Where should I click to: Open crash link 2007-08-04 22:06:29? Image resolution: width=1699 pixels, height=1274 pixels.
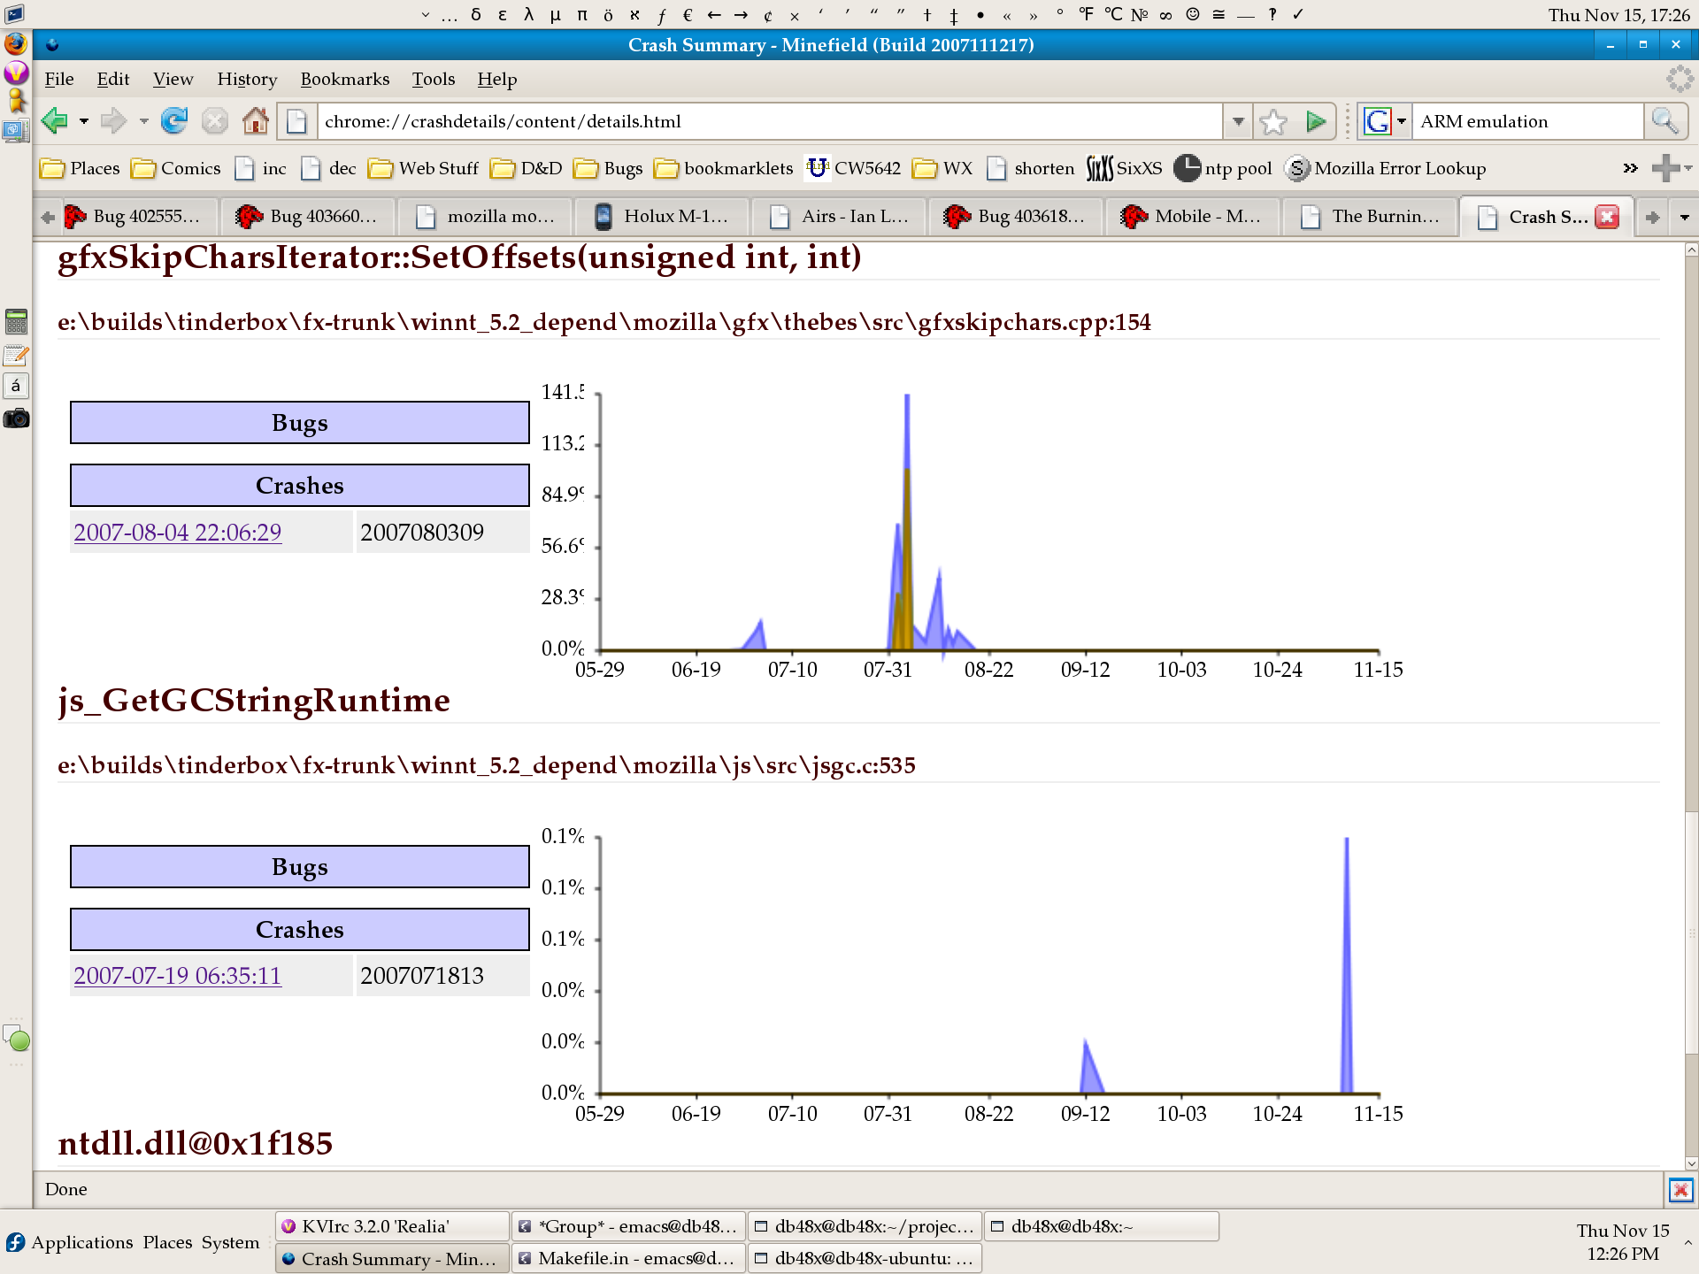178,533
